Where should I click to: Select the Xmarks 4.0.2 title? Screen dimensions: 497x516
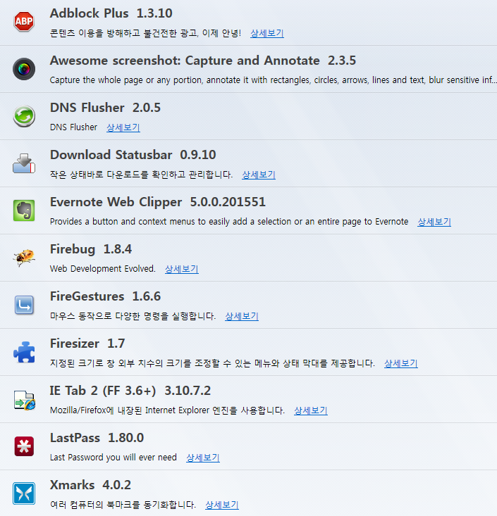coord(90,485)
